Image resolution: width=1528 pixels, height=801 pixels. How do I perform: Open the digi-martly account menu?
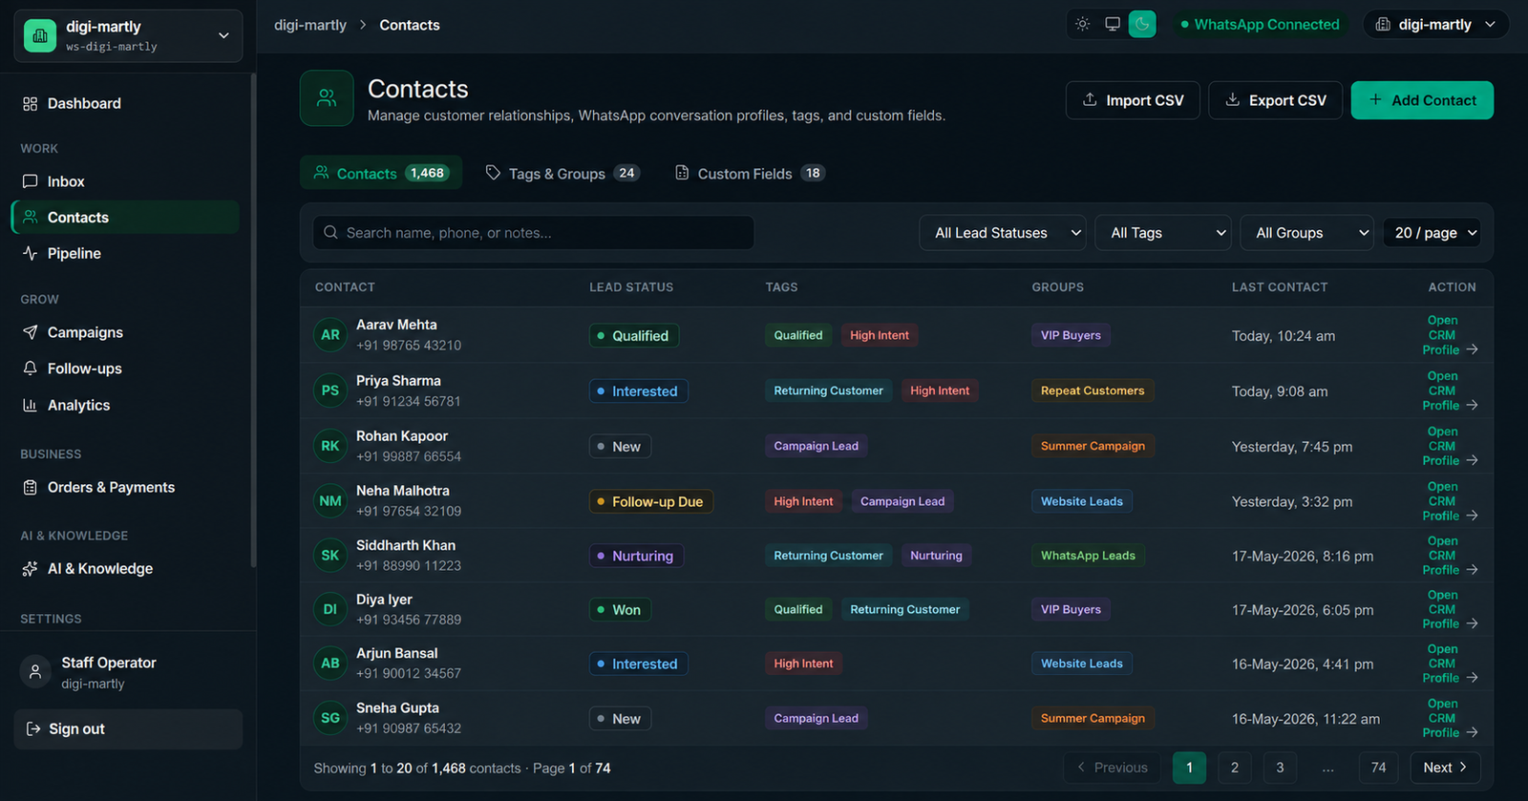click(1435, 24)
